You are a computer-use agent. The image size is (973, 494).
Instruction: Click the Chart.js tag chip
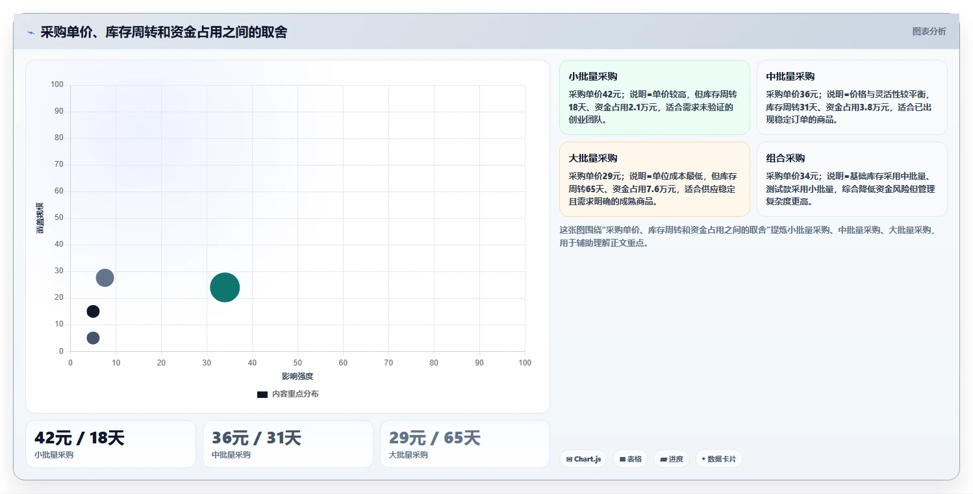pos(583,459)
